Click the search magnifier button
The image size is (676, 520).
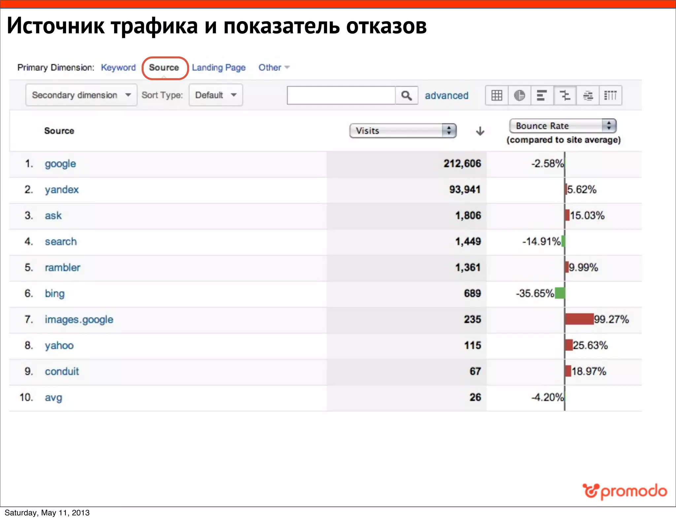pos(407,95)
